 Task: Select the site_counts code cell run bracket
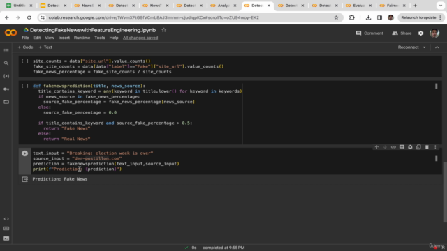point(25,61)
